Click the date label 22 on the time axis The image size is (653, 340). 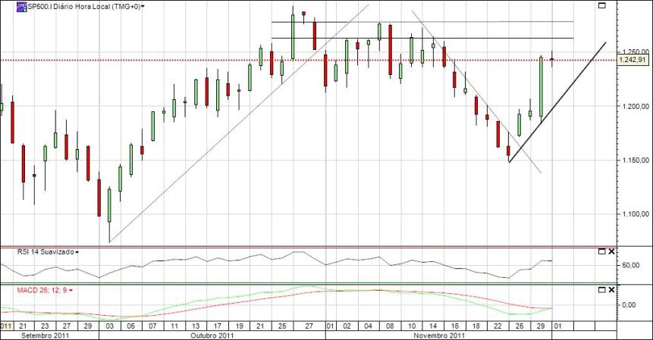498,326
